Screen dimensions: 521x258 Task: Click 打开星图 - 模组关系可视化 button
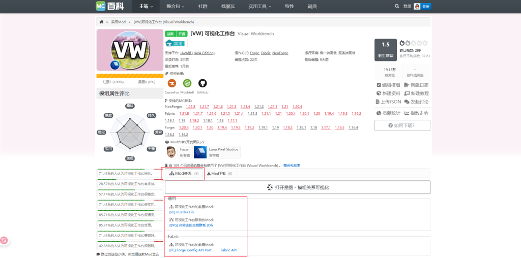pyautogui.click(x=298, y=187)
